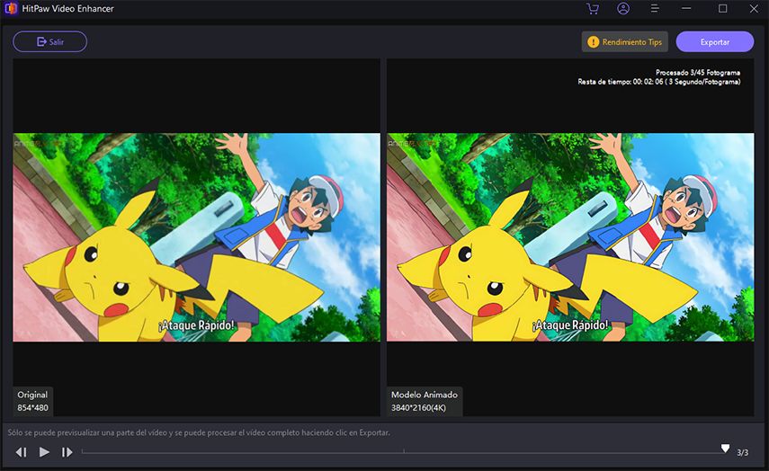Click the Original 854*480 label
Screen dimensions: 769x471
click(33, 401)
